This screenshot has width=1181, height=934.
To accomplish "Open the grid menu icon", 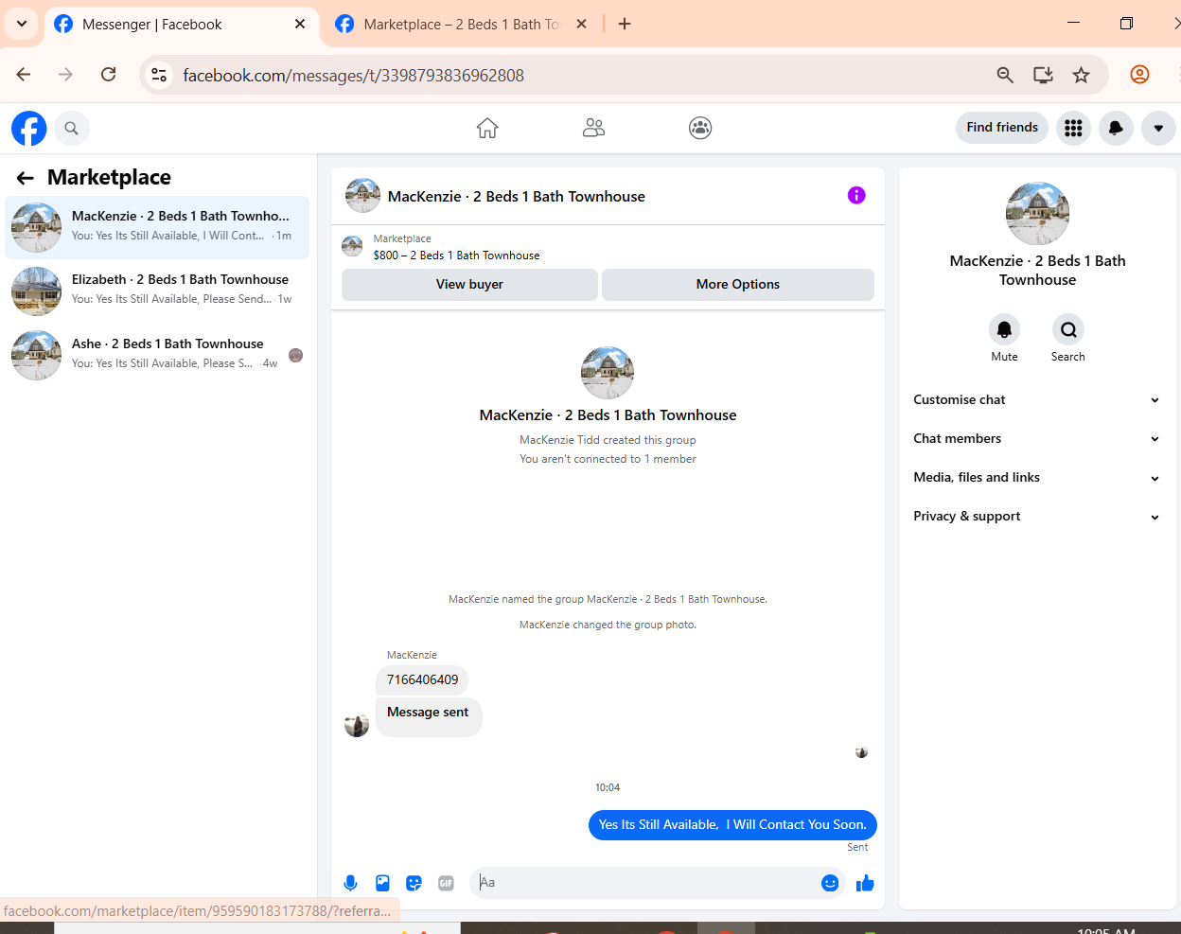I will click(1073, 128).
